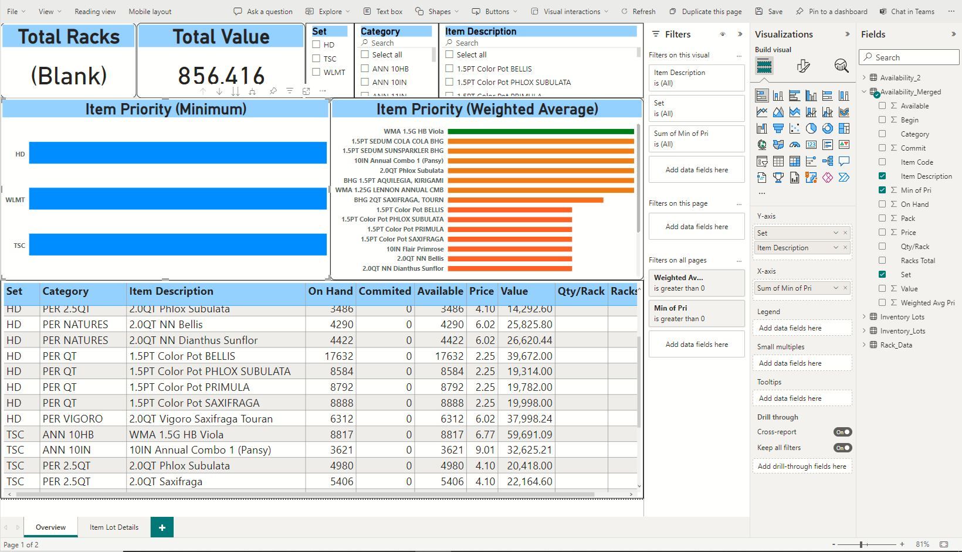Viewport: 962px width, 552px height.
Task: Adjust the zoom slider in status bar
Action: [x=861, y=544]
